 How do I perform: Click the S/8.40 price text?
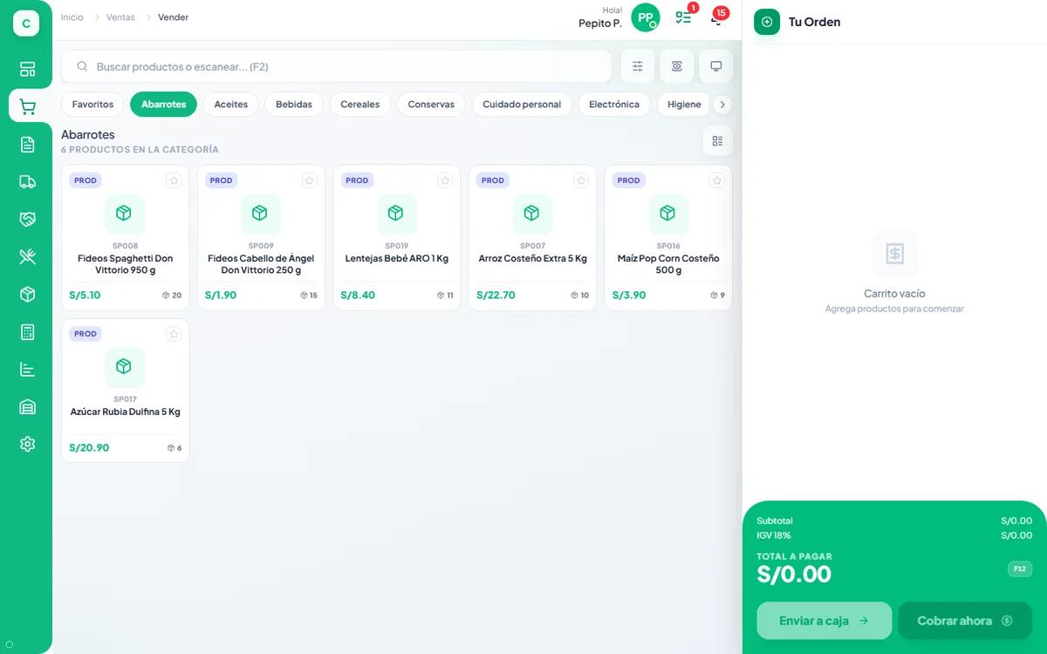pos(358,295)
